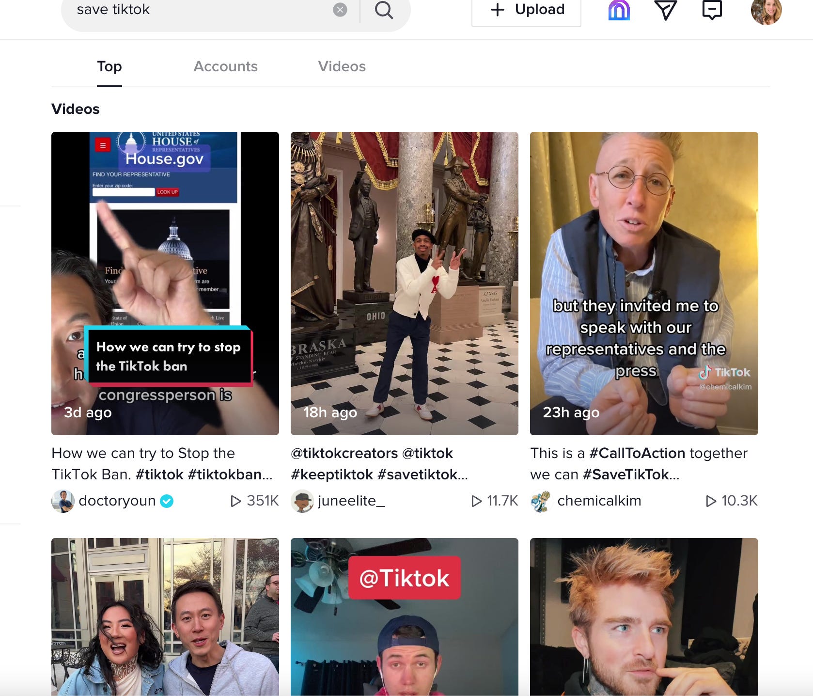Play the House.gov TikTok ban video
Screen dimensions: 813x696
[x=165, y=283]
